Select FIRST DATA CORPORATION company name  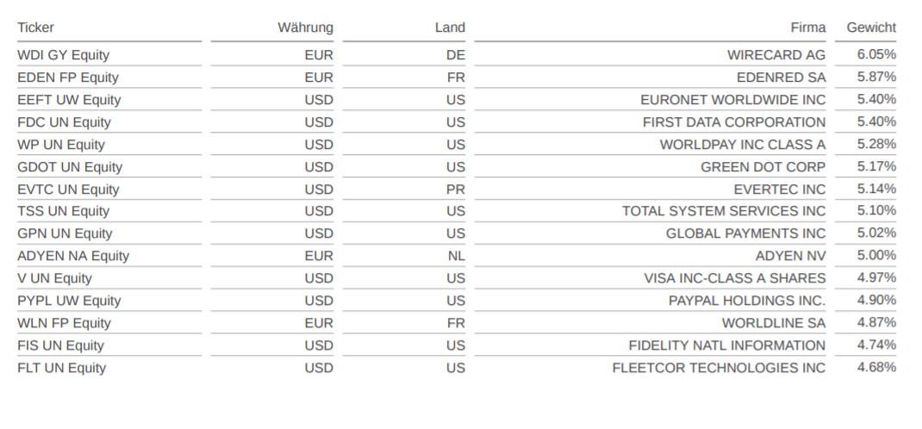734,122
